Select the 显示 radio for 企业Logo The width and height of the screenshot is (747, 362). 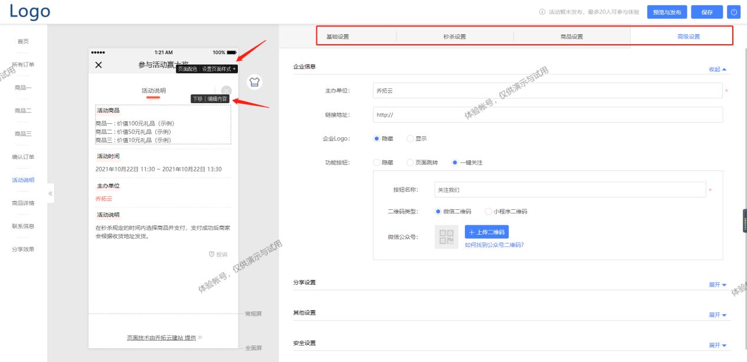(411, 139)
